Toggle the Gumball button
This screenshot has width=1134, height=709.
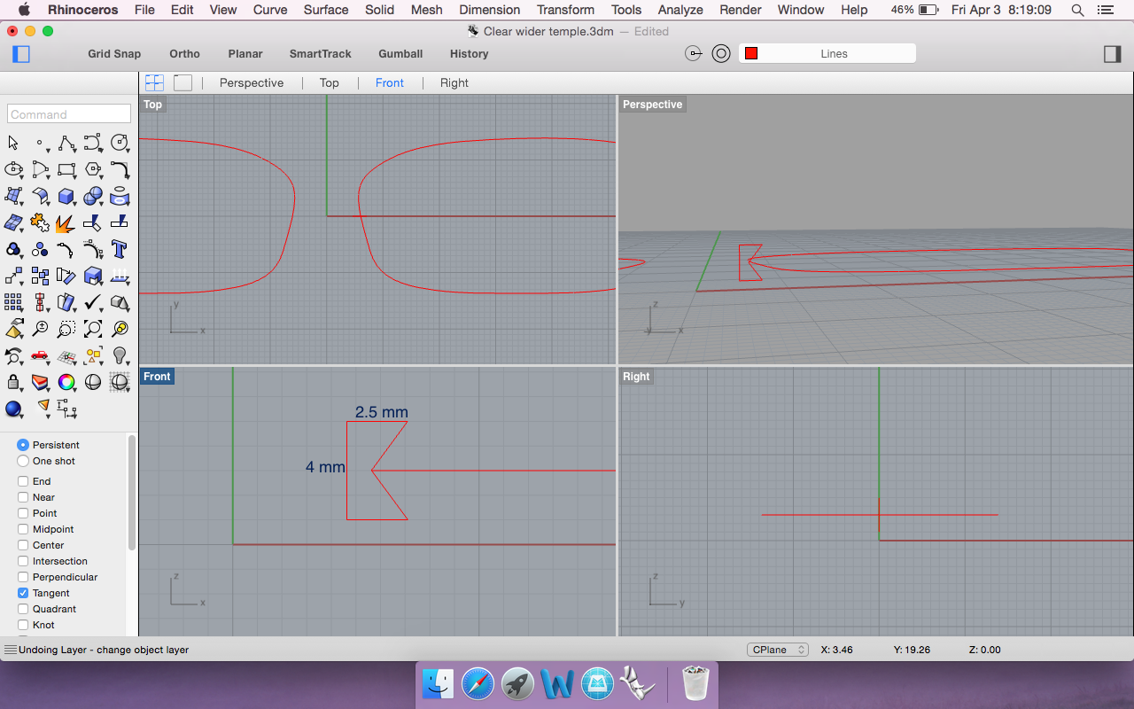click(400, 54)
